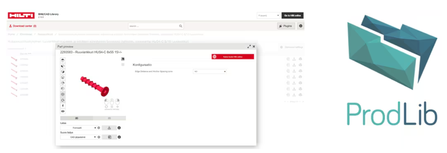
Task: Click the lightning bolt icon in preview toolbar
Action: (63, 106)
